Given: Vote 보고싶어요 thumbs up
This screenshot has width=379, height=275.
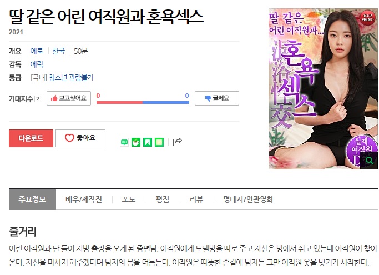Looking at the screenshot, I should [x=69, y=98].
